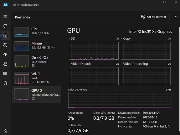Open the App history page icon
Viewport: 180px width, 135px height.
pos(5,45)
